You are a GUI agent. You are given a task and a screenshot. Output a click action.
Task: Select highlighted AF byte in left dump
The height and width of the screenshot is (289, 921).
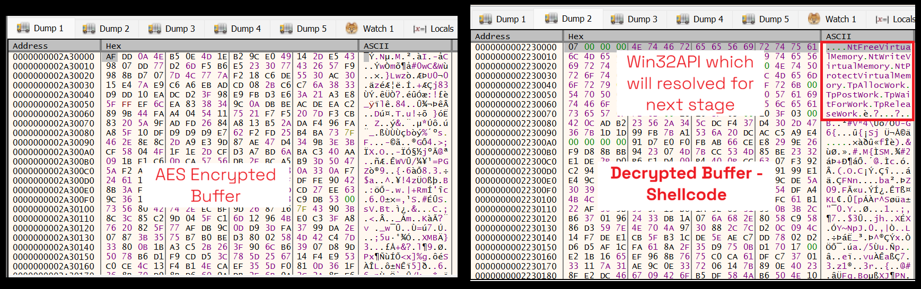[x=110, y=57]
